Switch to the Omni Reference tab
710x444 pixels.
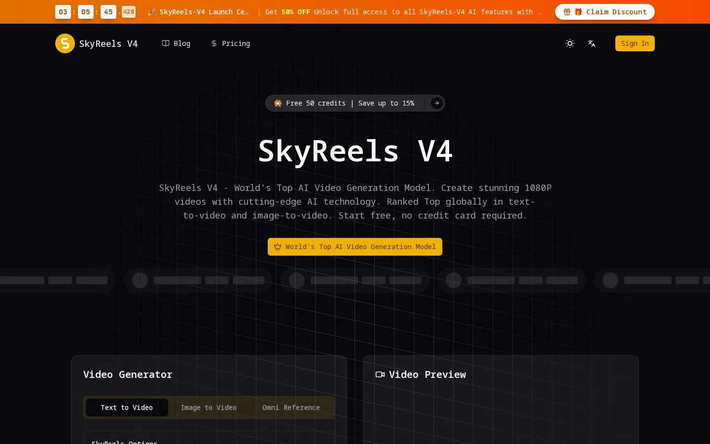pos(291,407)
